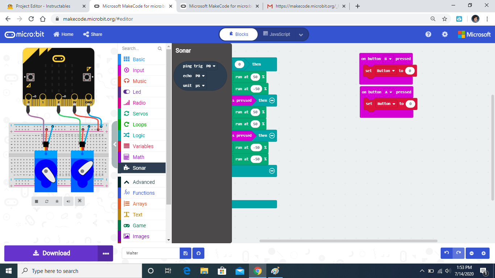Open File Explorer from the taskbar
495x278 pixels.
(204, 271)
